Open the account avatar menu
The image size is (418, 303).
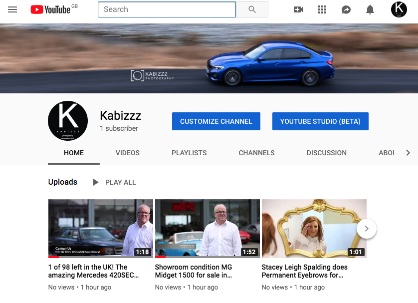(399, 9)
